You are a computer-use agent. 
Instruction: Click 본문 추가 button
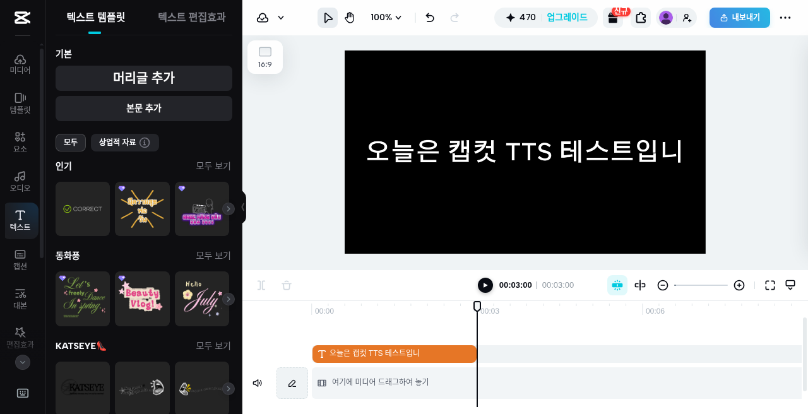point(144,109)
